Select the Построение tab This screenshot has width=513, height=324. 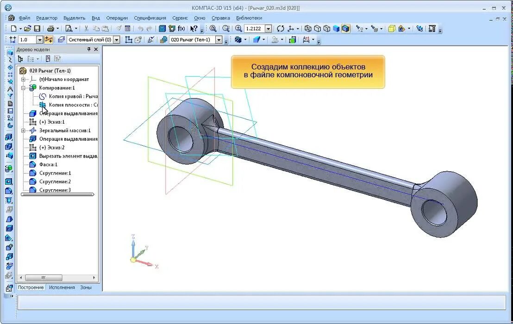[31, 287]
